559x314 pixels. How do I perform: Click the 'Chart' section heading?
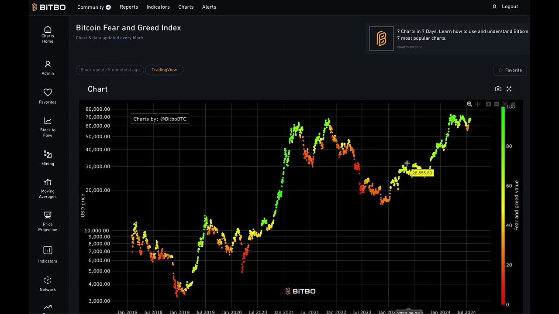coord(97,89)
